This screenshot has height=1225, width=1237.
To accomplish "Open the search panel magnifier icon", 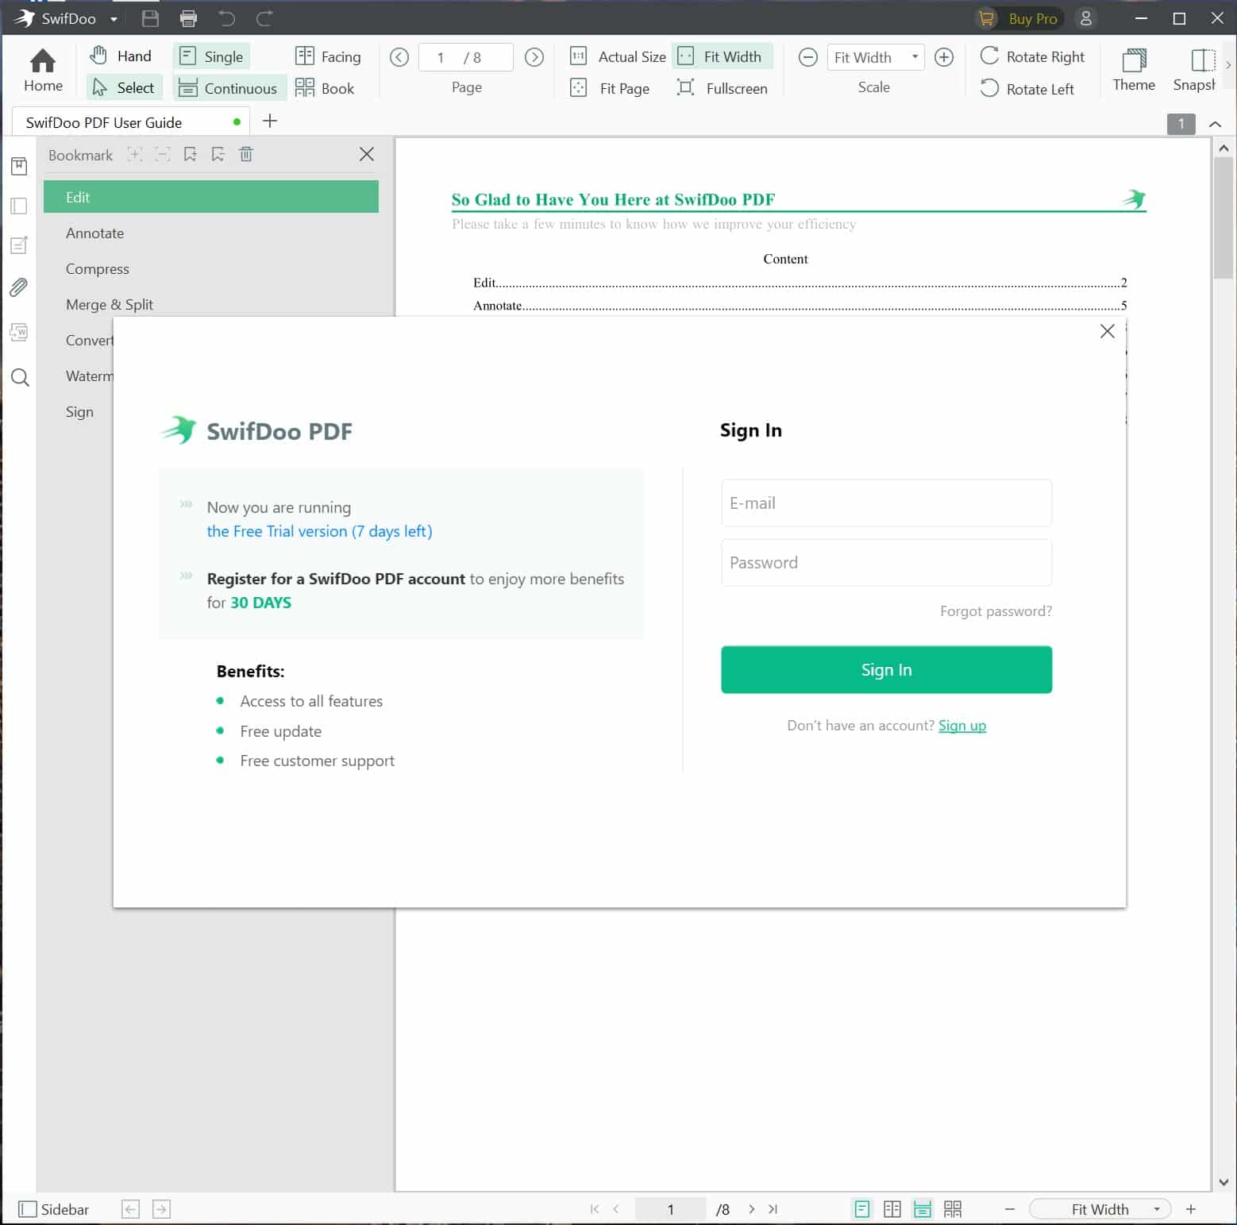I will click(20, 378).
